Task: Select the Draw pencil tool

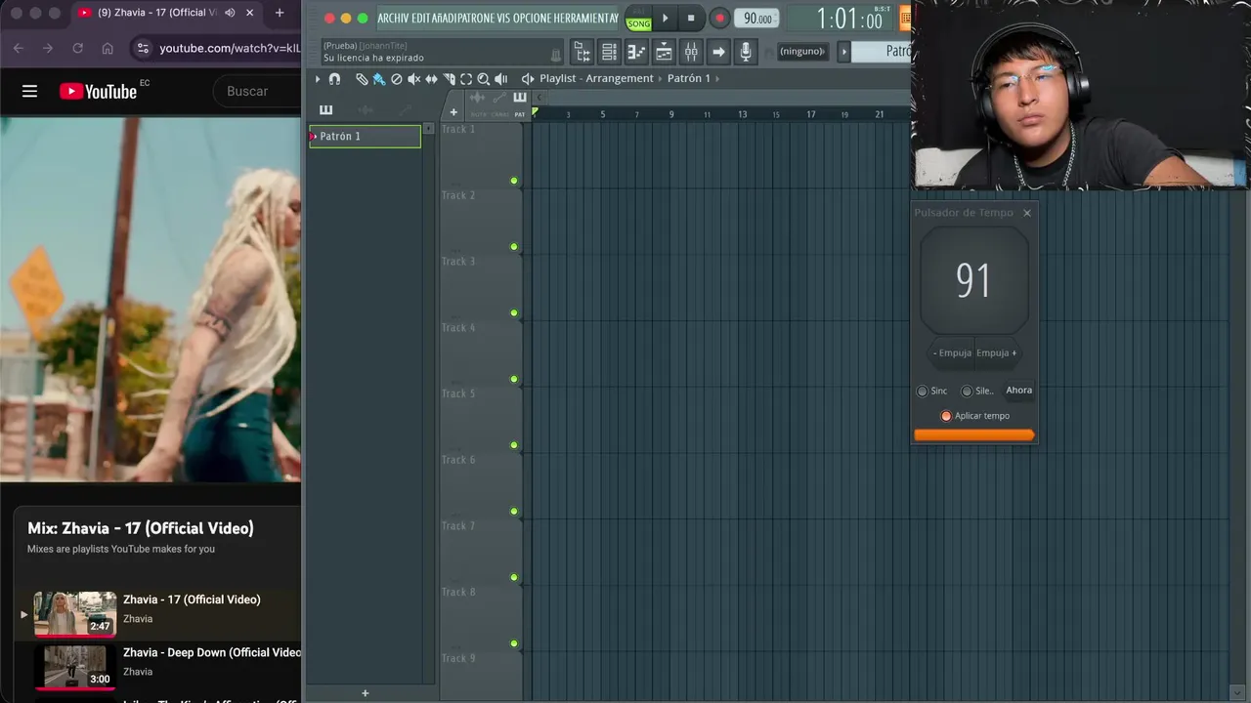Action: (x=362, y=79)
